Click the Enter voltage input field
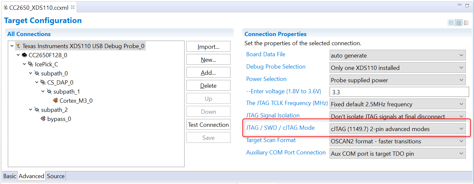 tap(398, 92)
